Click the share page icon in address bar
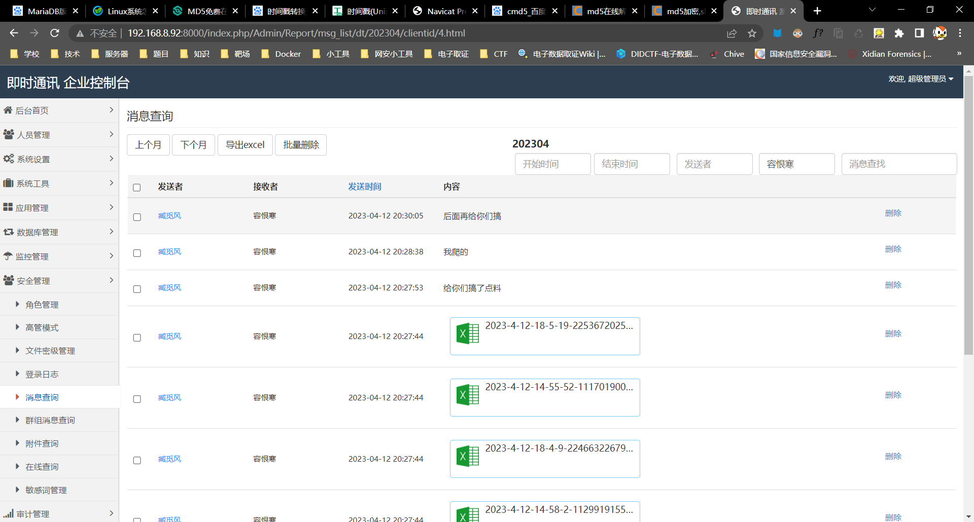This screenshot has height=522, width=974. [x=732, y=33]
